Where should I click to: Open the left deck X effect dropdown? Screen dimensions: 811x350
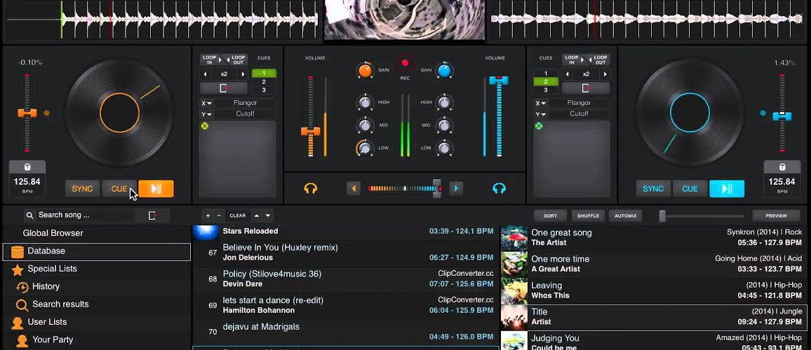click(206, 103)
